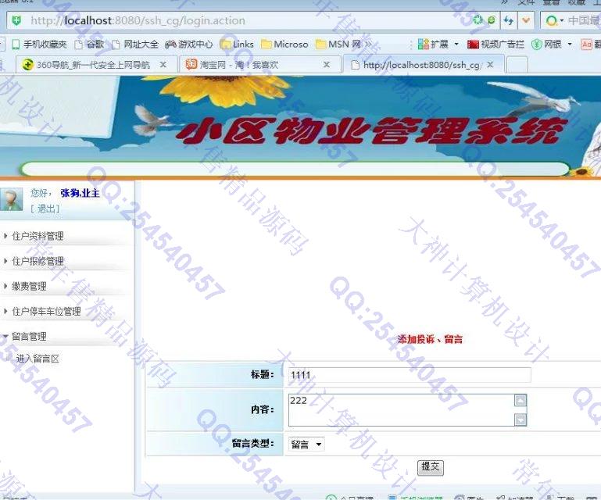Open the 扩展 extensions toolbar button
Image resolution: width=601 pixels, height=500 pixels.
click(438, 45)
